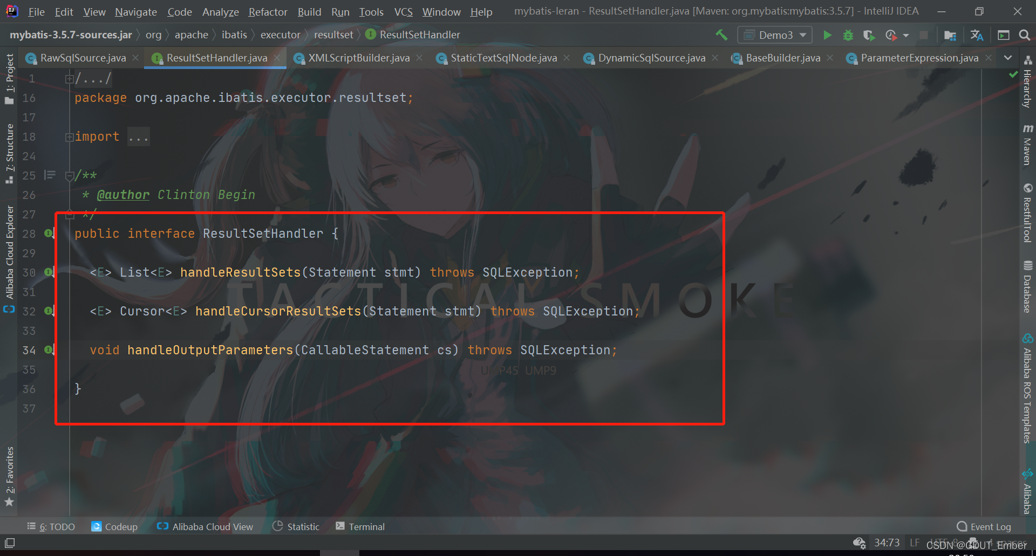Screen dimensions: 1036x556
Task: Click the green Build project hammer icon
Action: (721, 35)
